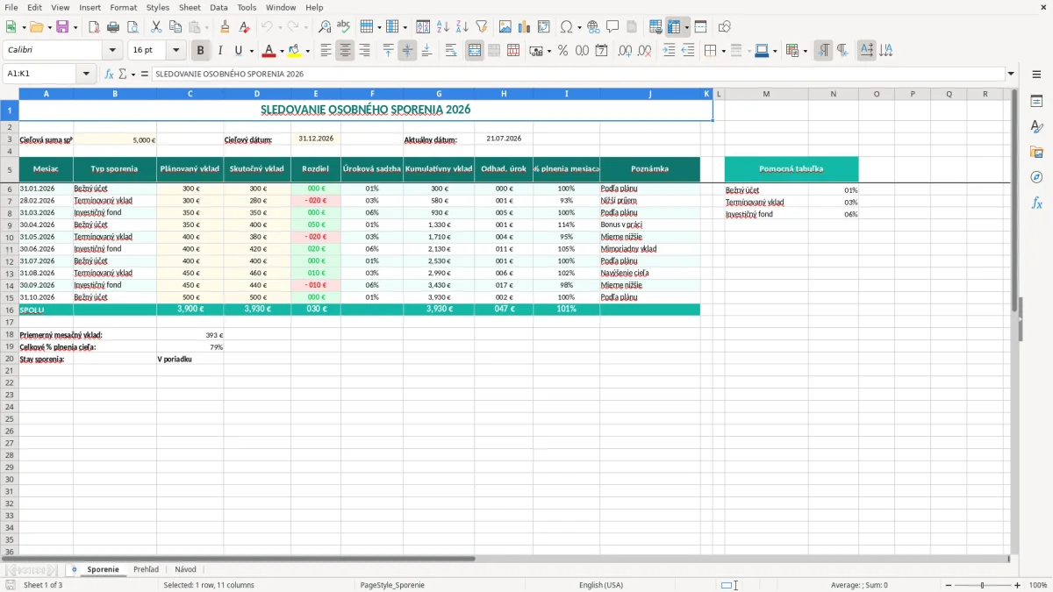Click the Save document icon
1053x592 pixels.
[62, 27]
